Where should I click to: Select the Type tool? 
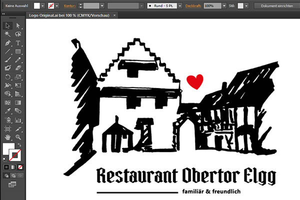[18, 43]
